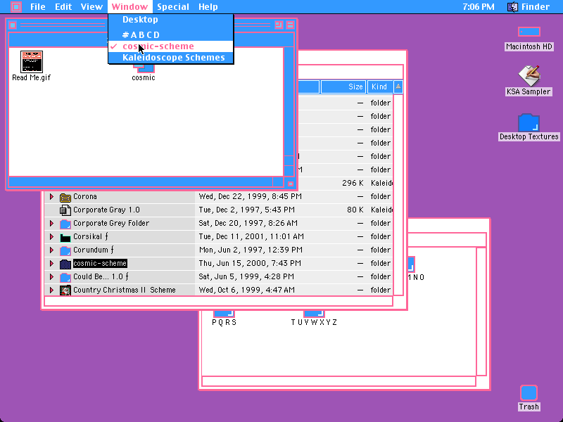
Task: Sort list by Size column
Action: (x=343, y=87)
